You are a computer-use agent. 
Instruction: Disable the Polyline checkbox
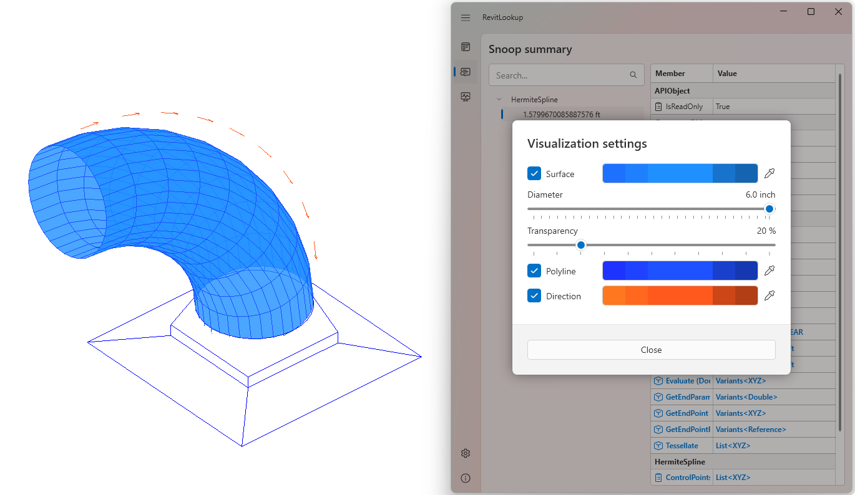[x=534, y=271]
